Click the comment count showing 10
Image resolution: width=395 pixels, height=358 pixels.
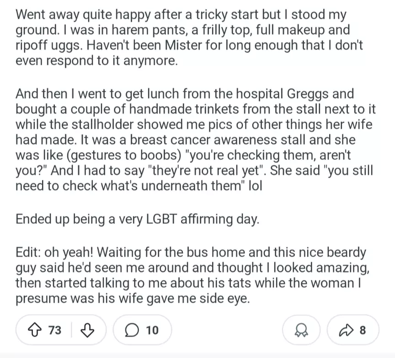(152, 330)
